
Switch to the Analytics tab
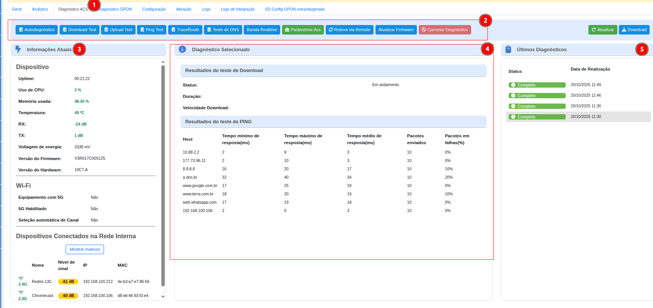(x=40, y=9)
